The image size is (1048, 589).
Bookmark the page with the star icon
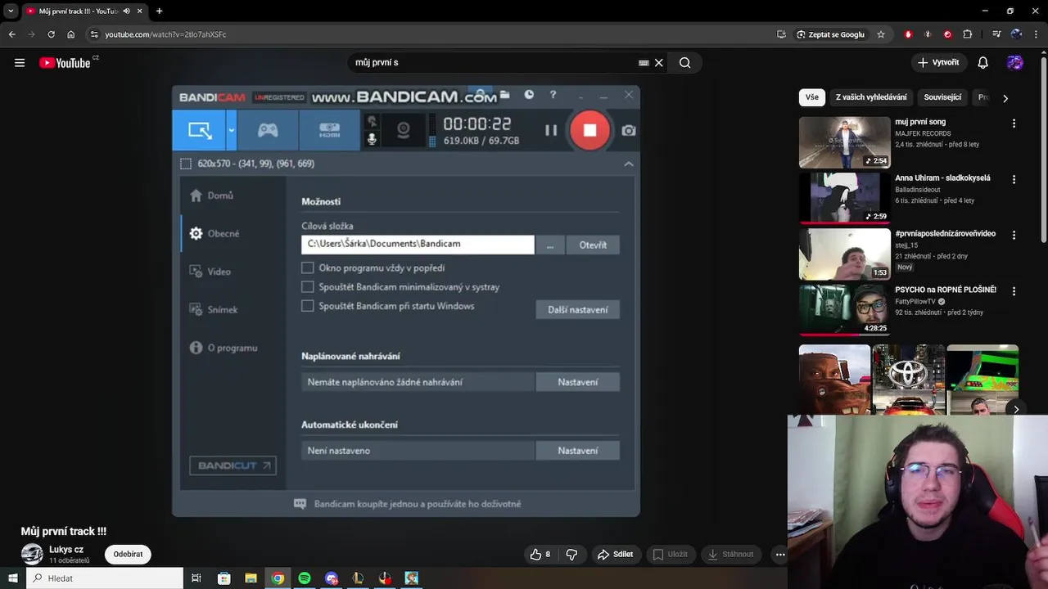(x=881, y=34)
